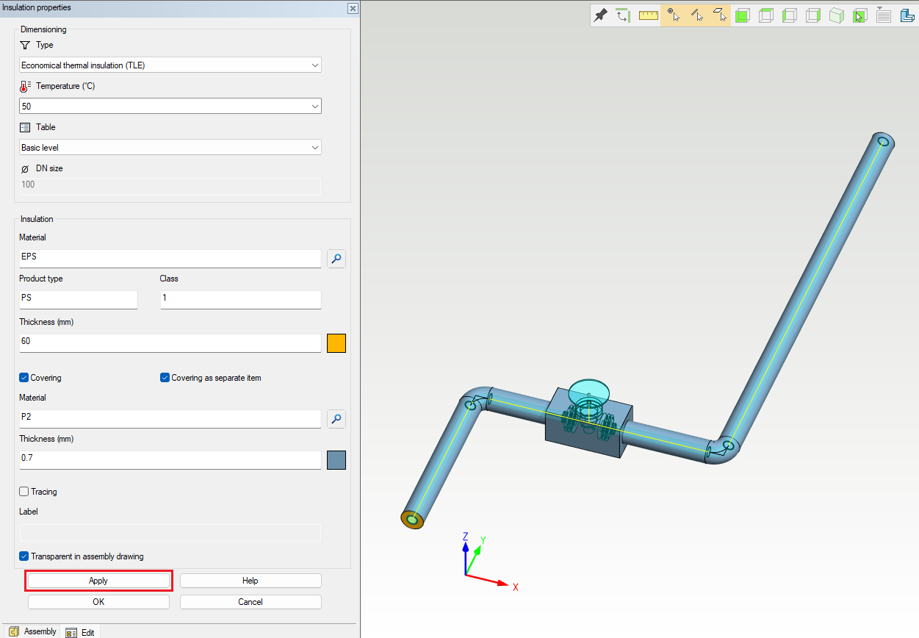Select the yellow ruler measure tool

pyautogui.click(x=648, y=15)
